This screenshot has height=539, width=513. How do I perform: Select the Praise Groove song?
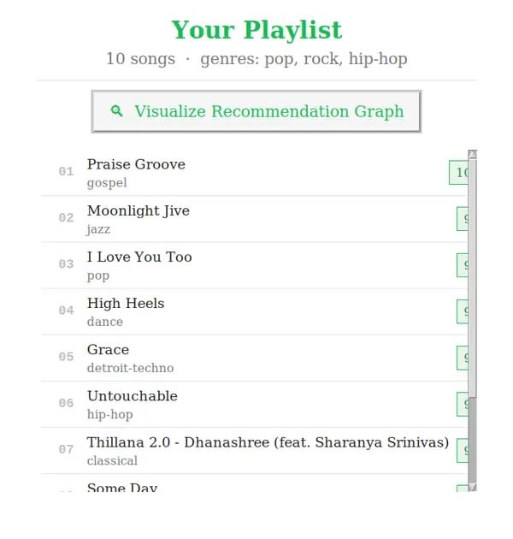coord(255,173)
